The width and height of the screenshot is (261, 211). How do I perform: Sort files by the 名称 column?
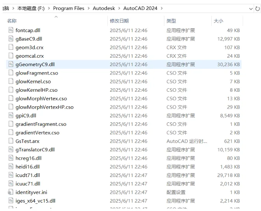(11, 21)
